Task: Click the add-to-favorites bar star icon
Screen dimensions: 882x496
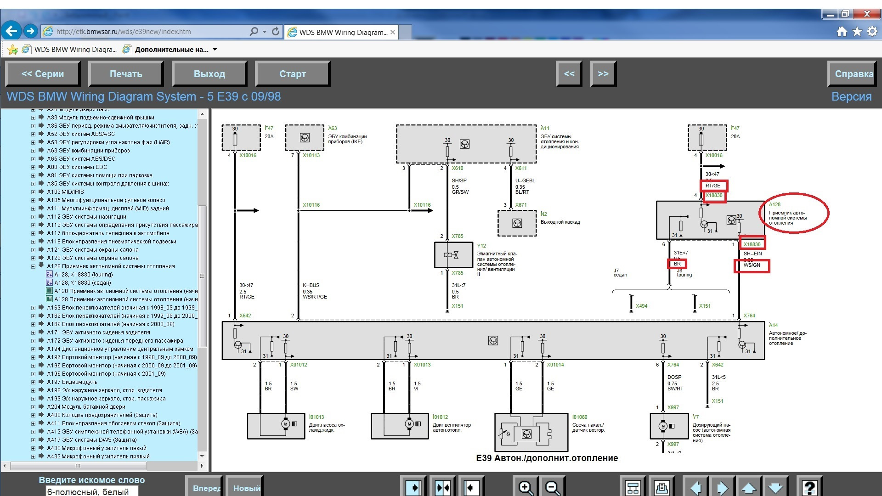Action: [x=12, y=50]
